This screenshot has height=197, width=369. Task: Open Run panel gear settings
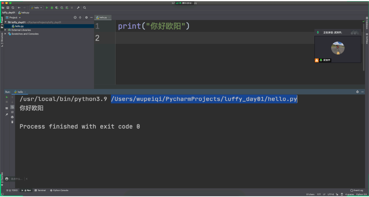pos(357,92)
